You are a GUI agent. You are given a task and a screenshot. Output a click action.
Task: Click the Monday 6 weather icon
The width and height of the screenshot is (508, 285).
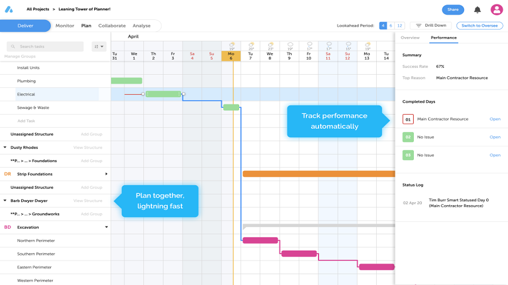[232, 44]
